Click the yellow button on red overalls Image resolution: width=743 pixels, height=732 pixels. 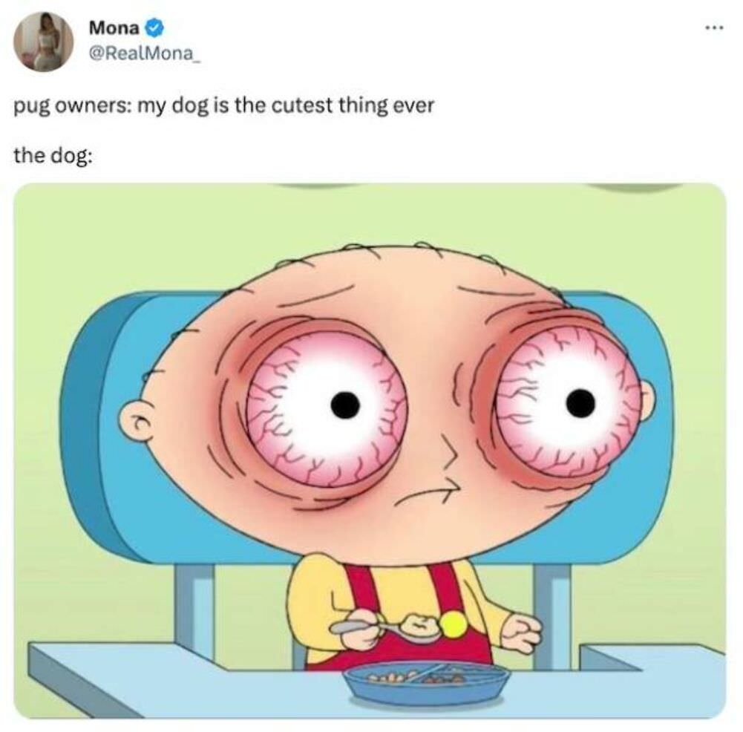click(453, 624)
